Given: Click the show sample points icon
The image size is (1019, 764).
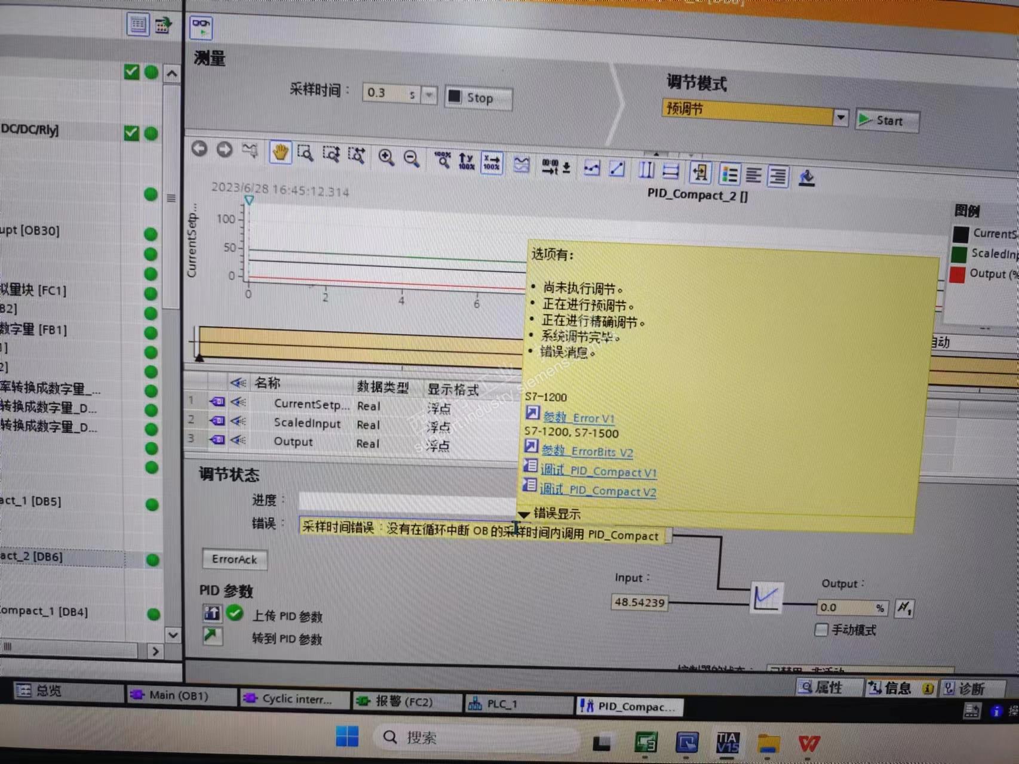Looking at the screenshot, I should [x=591, y=168].
